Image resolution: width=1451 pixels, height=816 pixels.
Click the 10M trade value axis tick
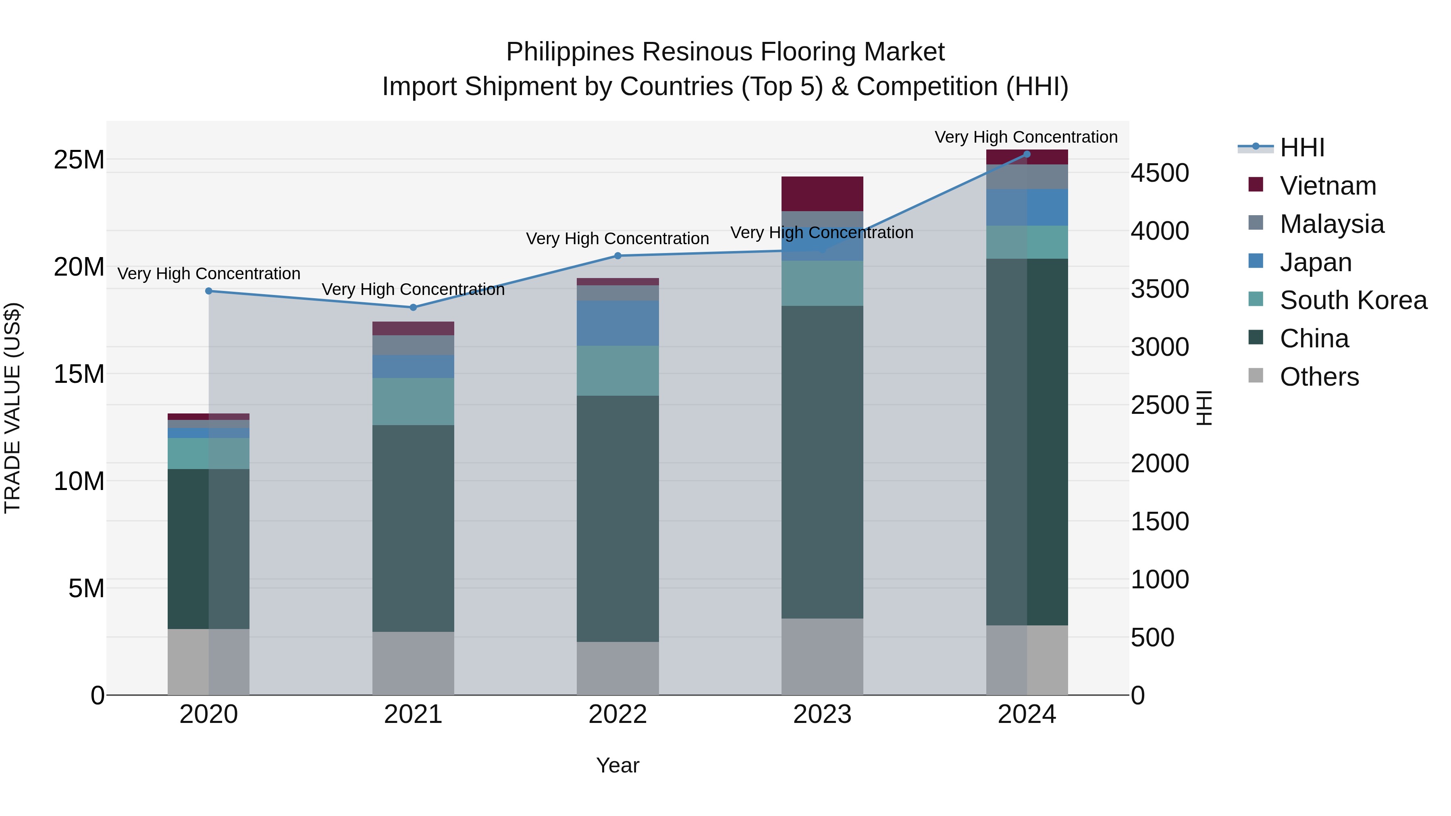(x=79, y=482)
